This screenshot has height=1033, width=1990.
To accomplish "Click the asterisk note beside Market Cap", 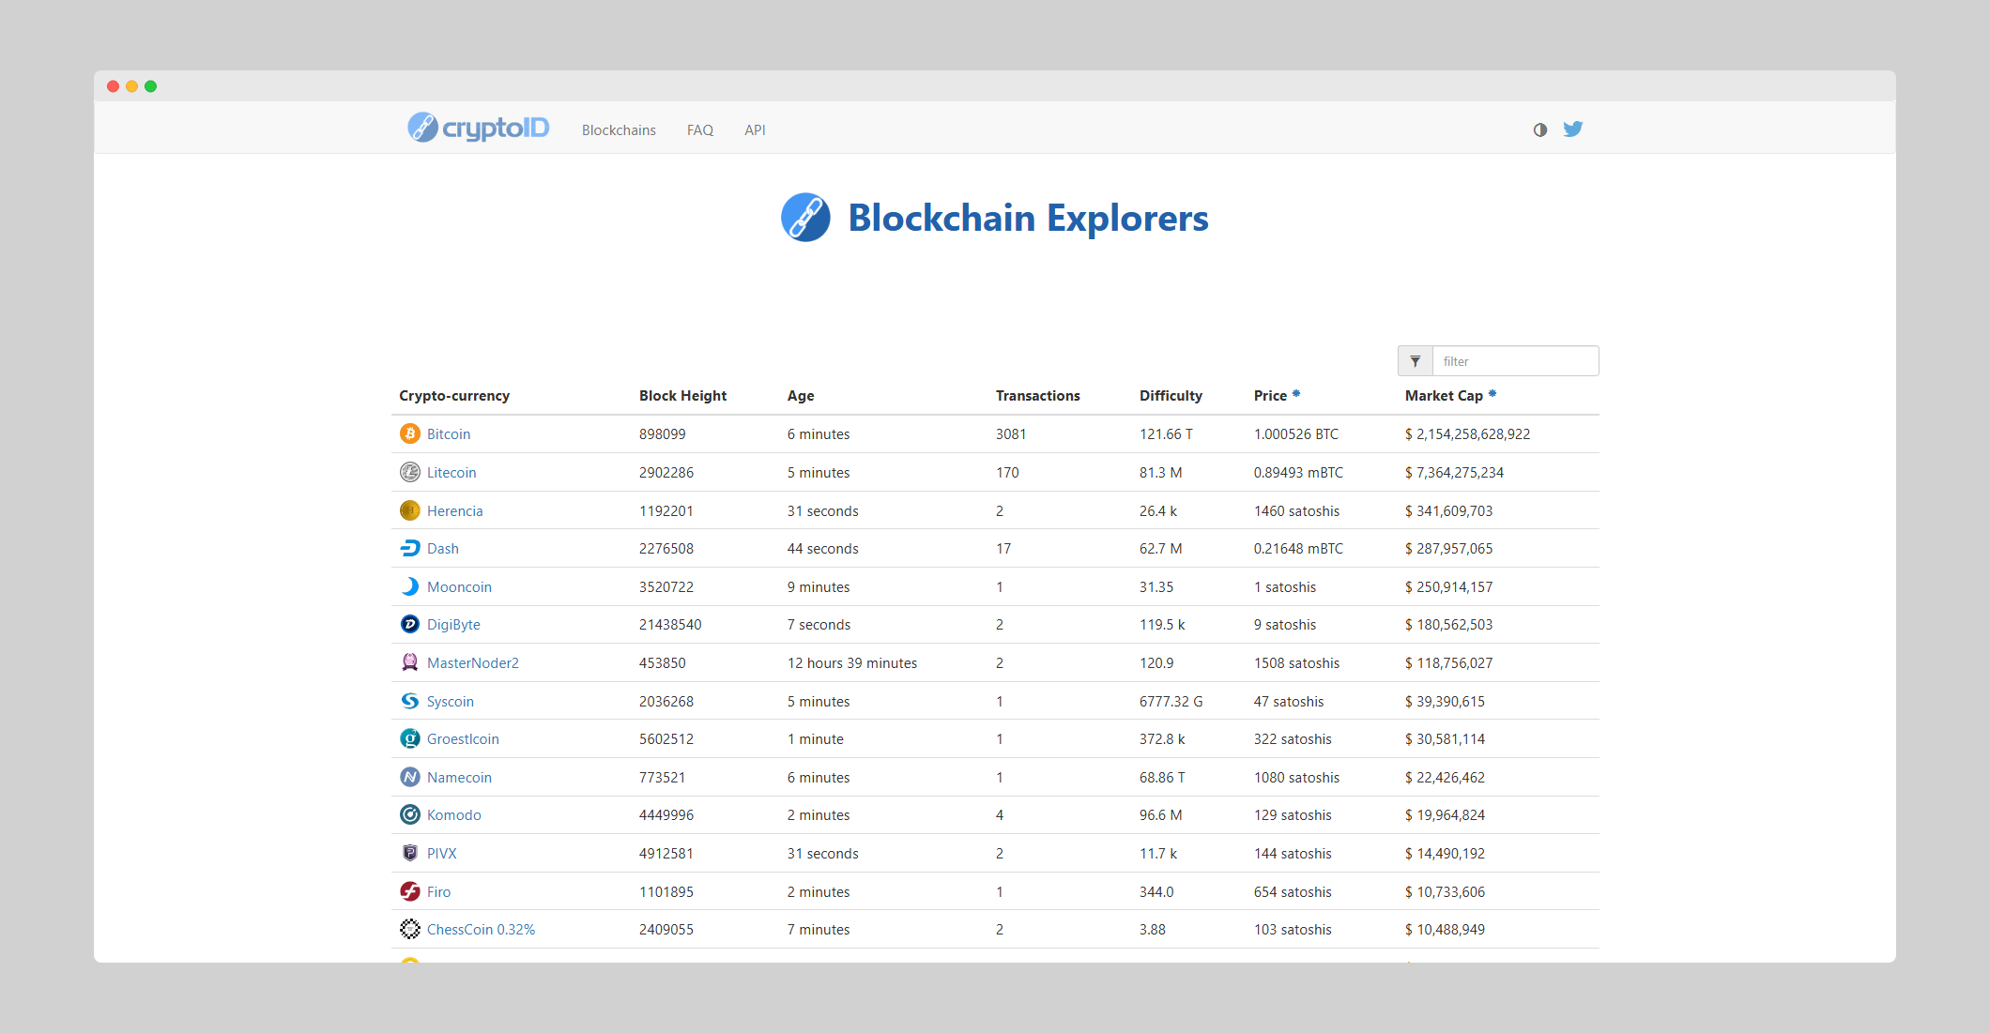I will (1492, 393).
